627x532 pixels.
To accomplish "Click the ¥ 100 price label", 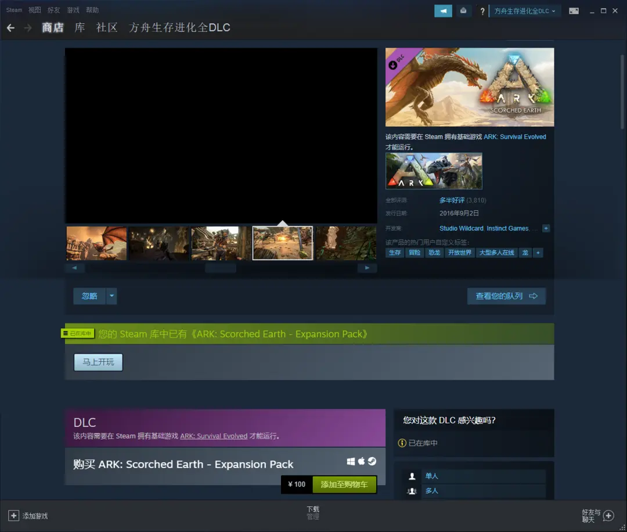I will [x=297, y=484].
